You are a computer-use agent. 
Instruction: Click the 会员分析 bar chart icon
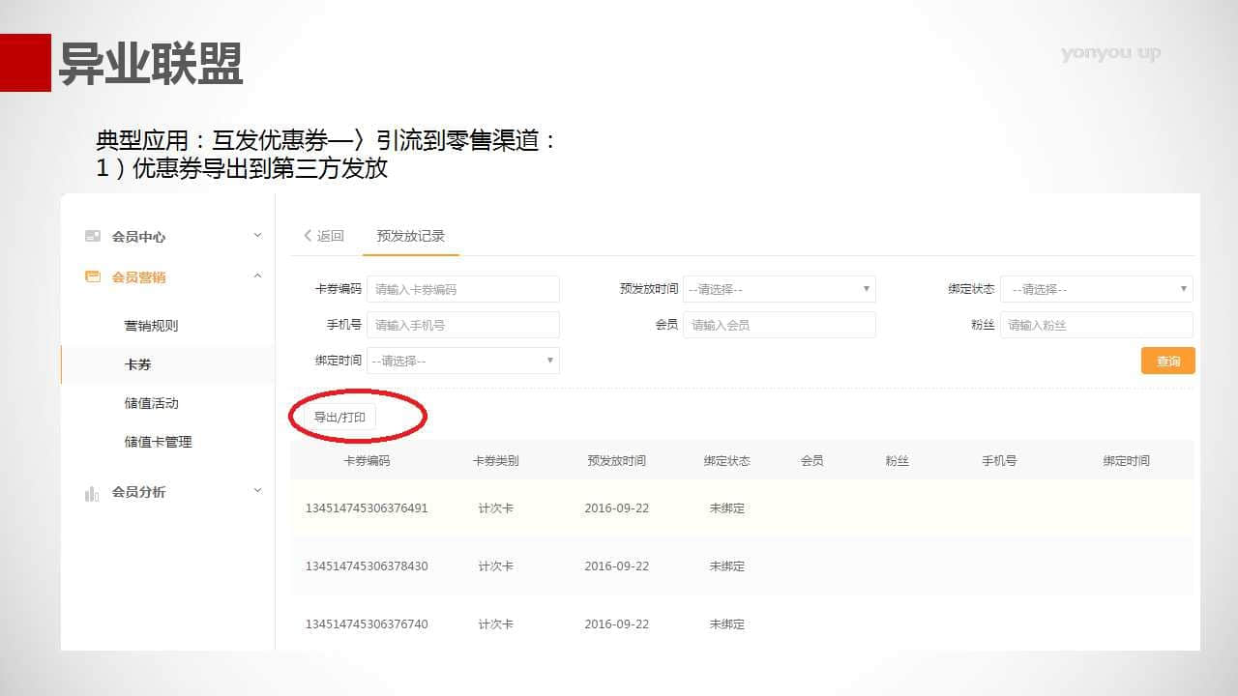pos(92,493)
